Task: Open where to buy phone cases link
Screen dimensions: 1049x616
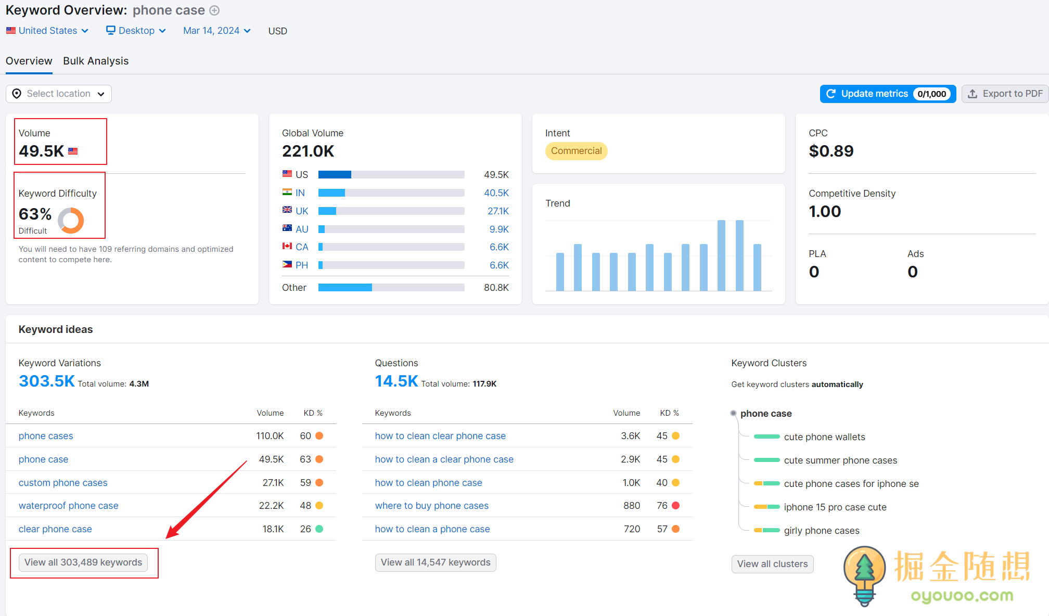Action: coord(432,506)
